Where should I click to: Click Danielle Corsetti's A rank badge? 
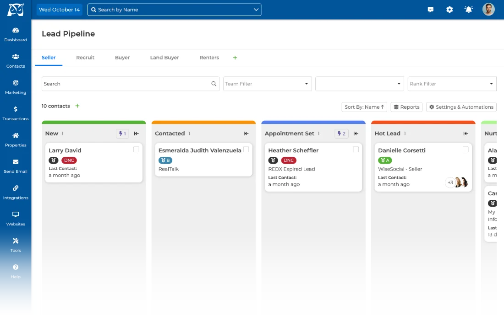[x=385, y=160]
